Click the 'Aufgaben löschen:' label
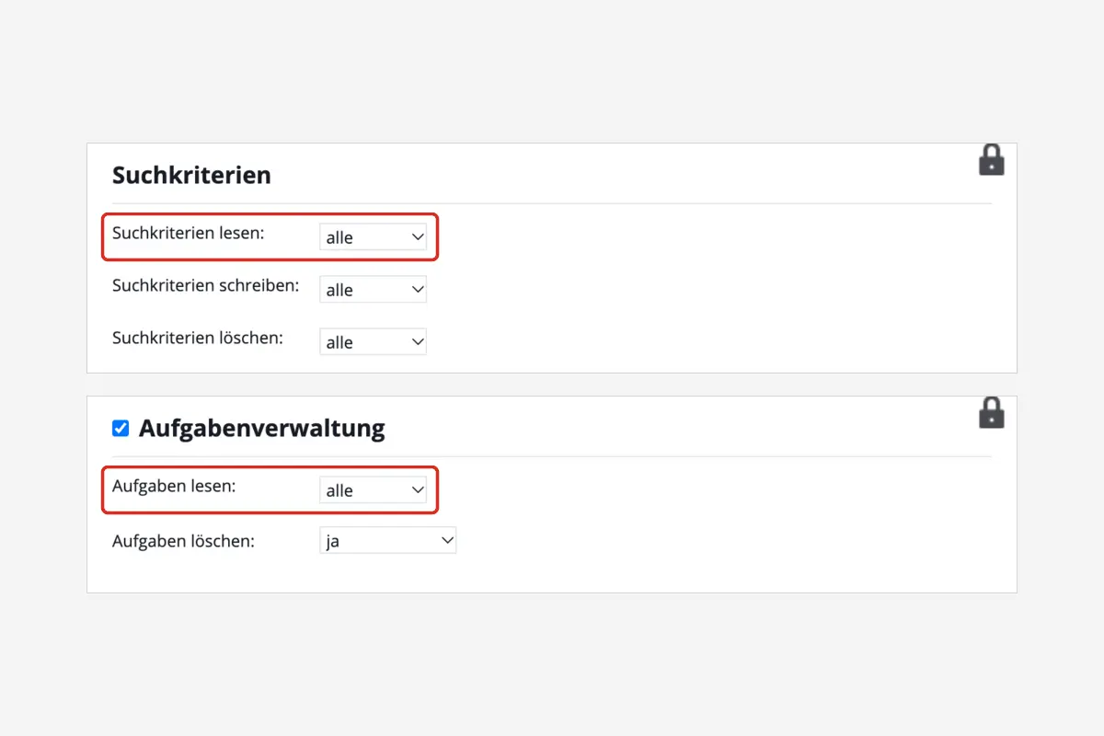1104x736 pixels. [x=183, y=541]
